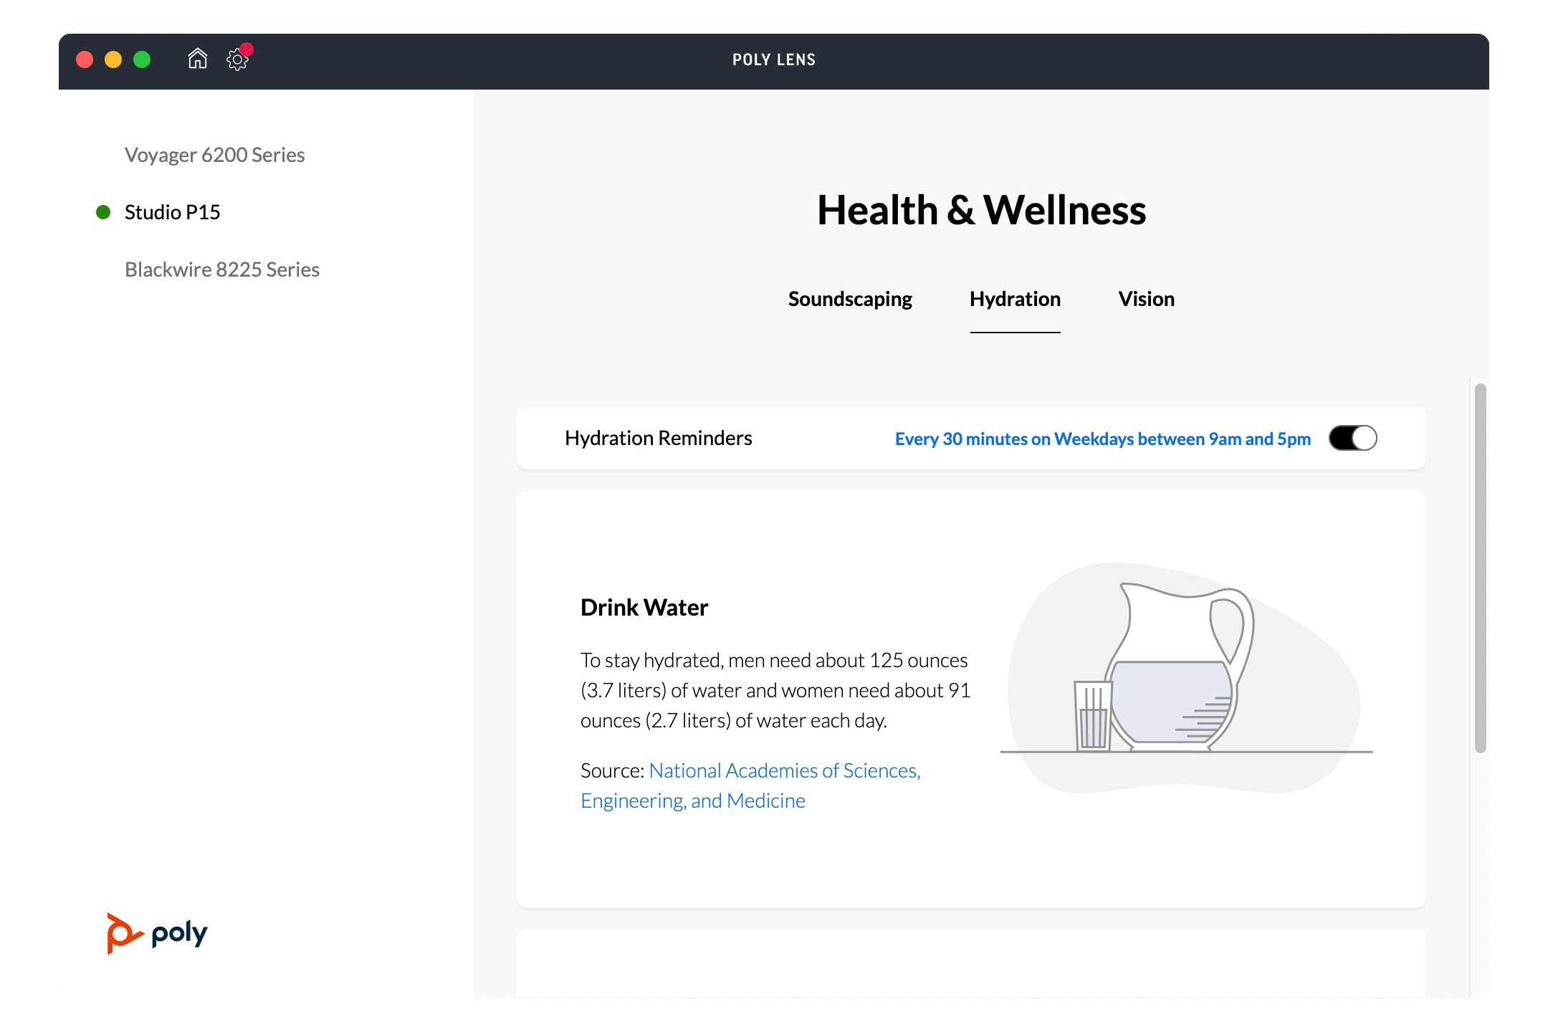Click the green status dot beside Studio P15

pos(103,212)
